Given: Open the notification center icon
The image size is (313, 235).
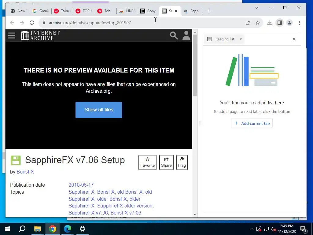Looking at the screenshot, I should click(303, 229).
